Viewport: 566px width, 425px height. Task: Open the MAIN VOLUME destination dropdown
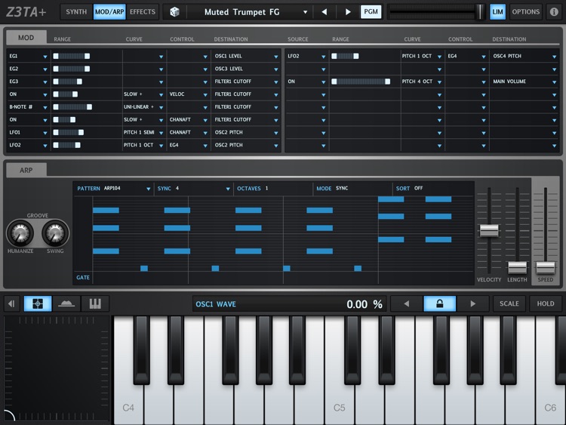click(524, 82)
